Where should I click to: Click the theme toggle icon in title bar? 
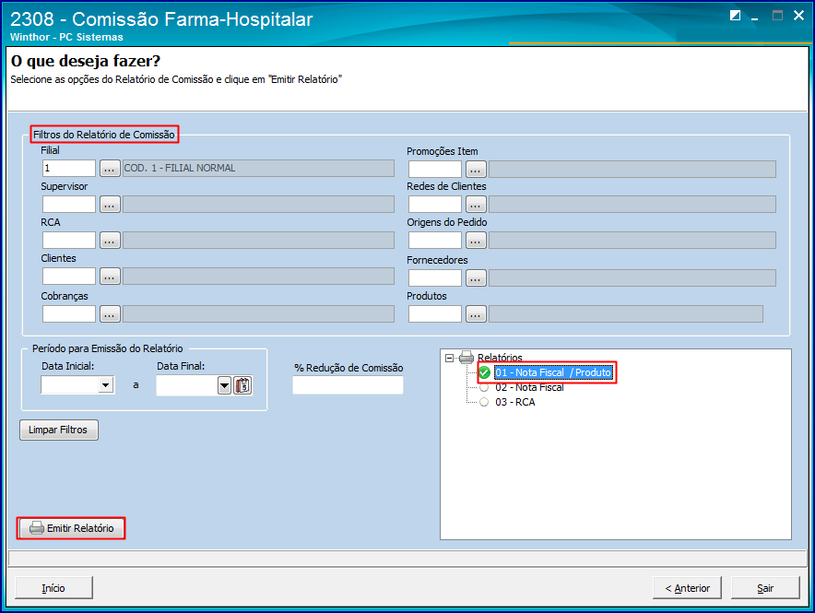click(x=735, y=16)
